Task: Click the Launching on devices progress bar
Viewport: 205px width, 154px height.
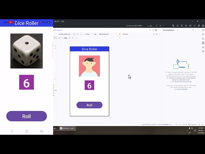Action: [x=163, y=124]
